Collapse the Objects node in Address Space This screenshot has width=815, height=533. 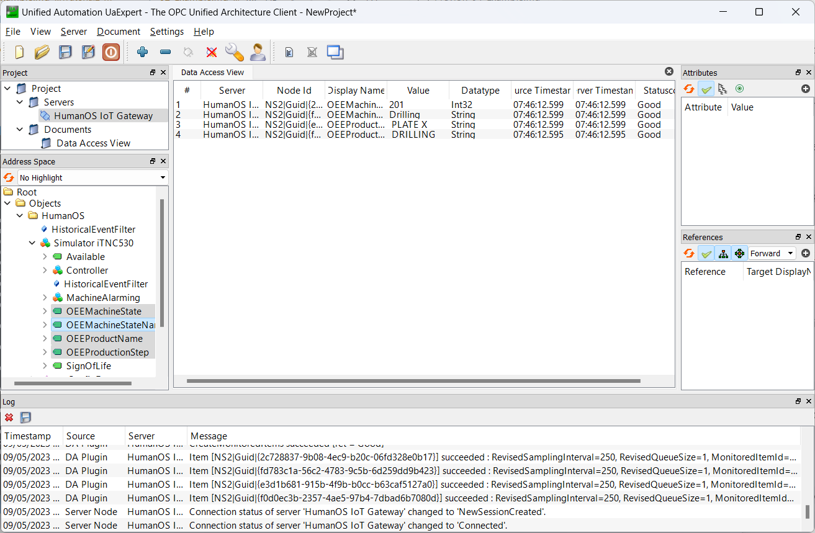[x=7, y=204]
